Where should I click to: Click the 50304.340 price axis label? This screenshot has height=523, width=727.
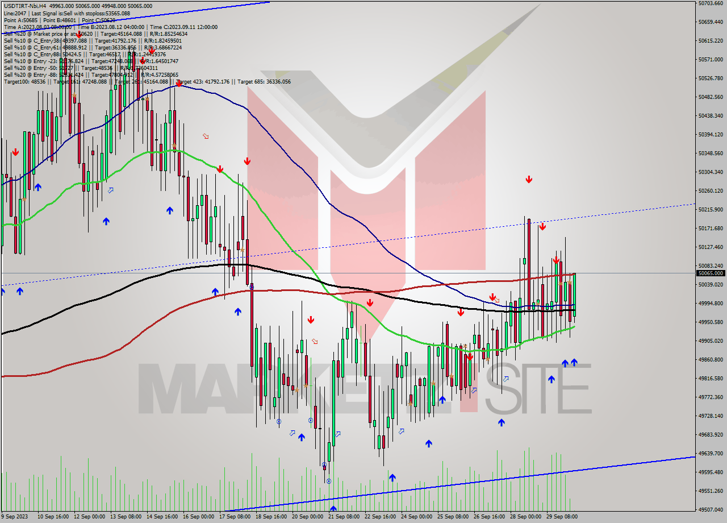click(x=711, y=172)
